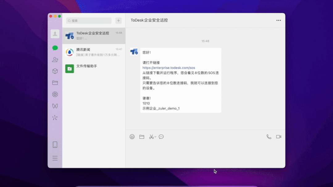
Task: Select the screenshot scissors tool
Action: point(151,137)
